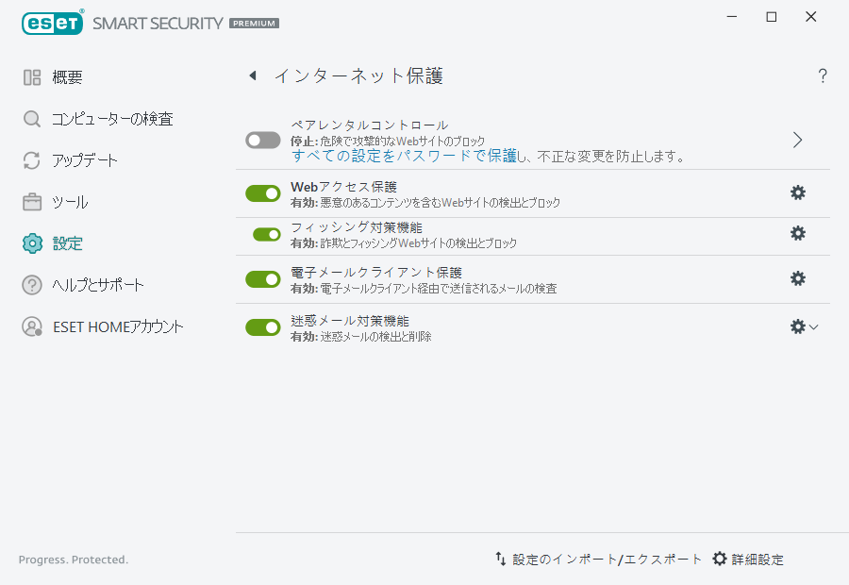Expand the 迷惑メール対策機能 gear dropdown arrow
The width and height of the screenshot is (849, 585).
pyautogui.click(x=814, y=327)
